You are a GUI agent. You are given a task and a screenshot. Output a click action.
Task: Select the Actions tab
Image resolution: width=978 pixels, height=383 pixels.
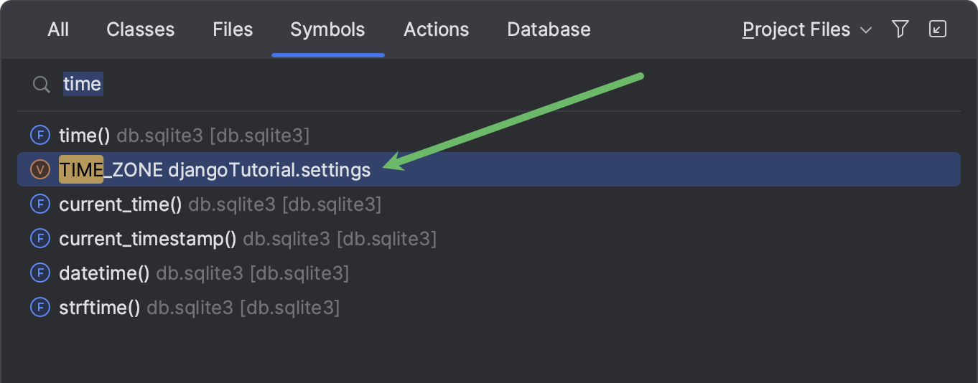click(x=436, y=29)
